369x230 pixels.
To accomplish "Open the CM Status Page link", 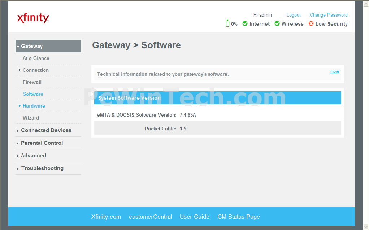I will [239, 217].
